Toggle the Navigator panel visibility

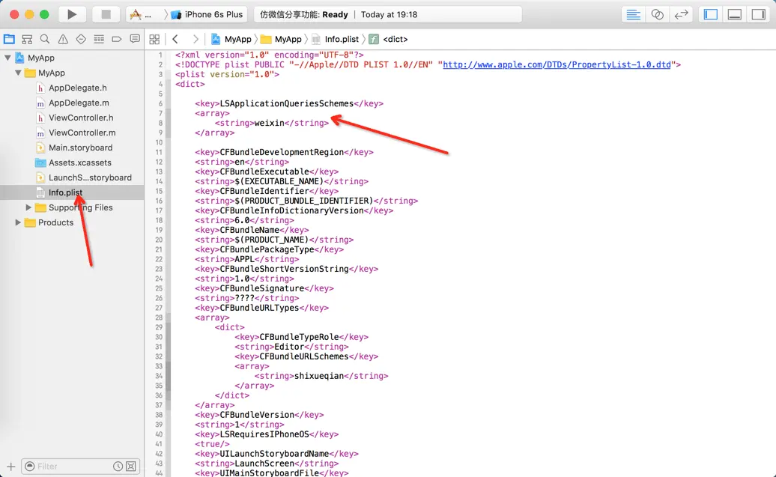coord(711,14)
